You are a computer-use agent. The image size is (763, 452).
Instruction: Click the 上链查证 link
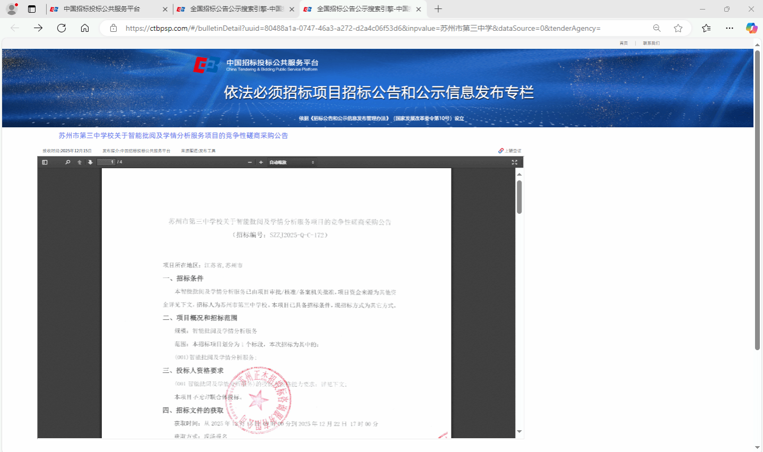pyautogui.click(x=510, y=151)
